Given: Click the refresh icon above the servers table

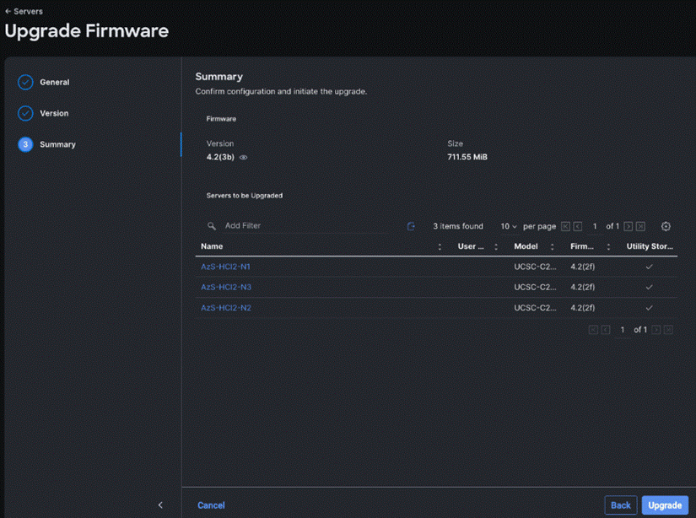Looking at the screenshot, I should 411,226.
